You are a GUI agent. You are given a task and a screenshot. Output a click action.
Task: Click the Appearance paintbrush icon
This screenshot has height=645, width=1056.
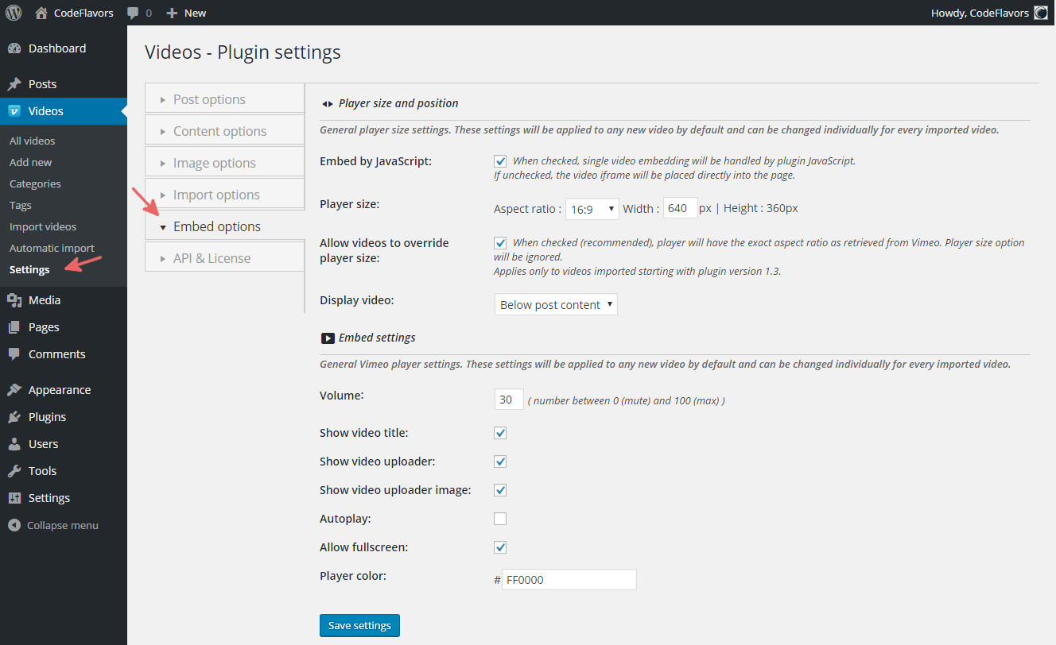(14, 390)
